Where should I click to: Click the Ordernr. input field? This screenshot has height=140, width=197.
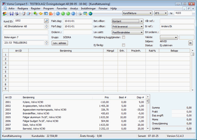pyautogui.click(x=78, y=32)
